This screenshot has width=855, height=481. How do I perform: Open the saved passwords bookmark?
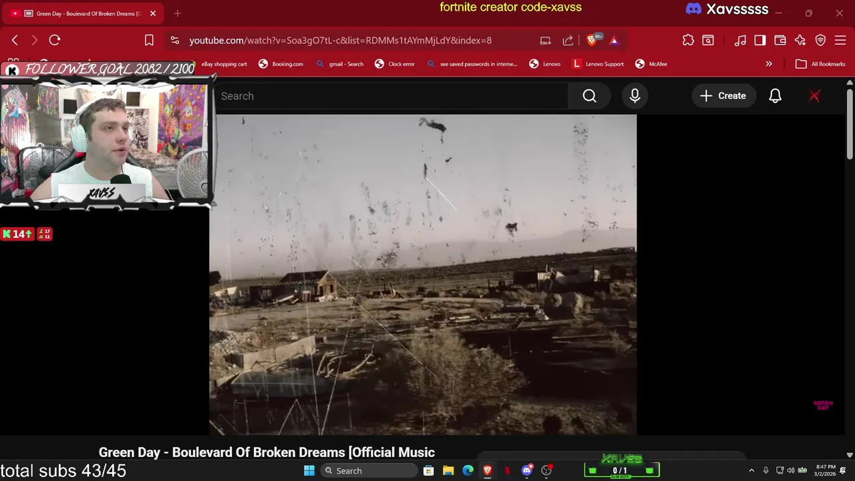pos(472,64)
